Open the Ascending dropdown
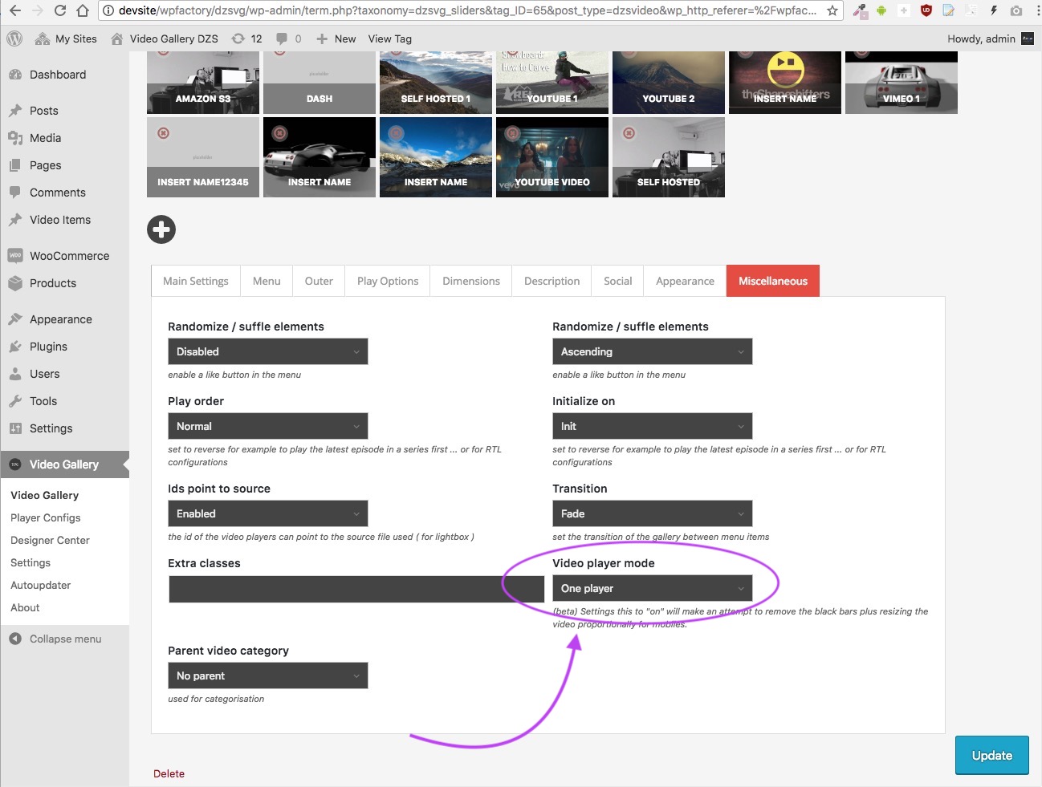 pos(653,351)
